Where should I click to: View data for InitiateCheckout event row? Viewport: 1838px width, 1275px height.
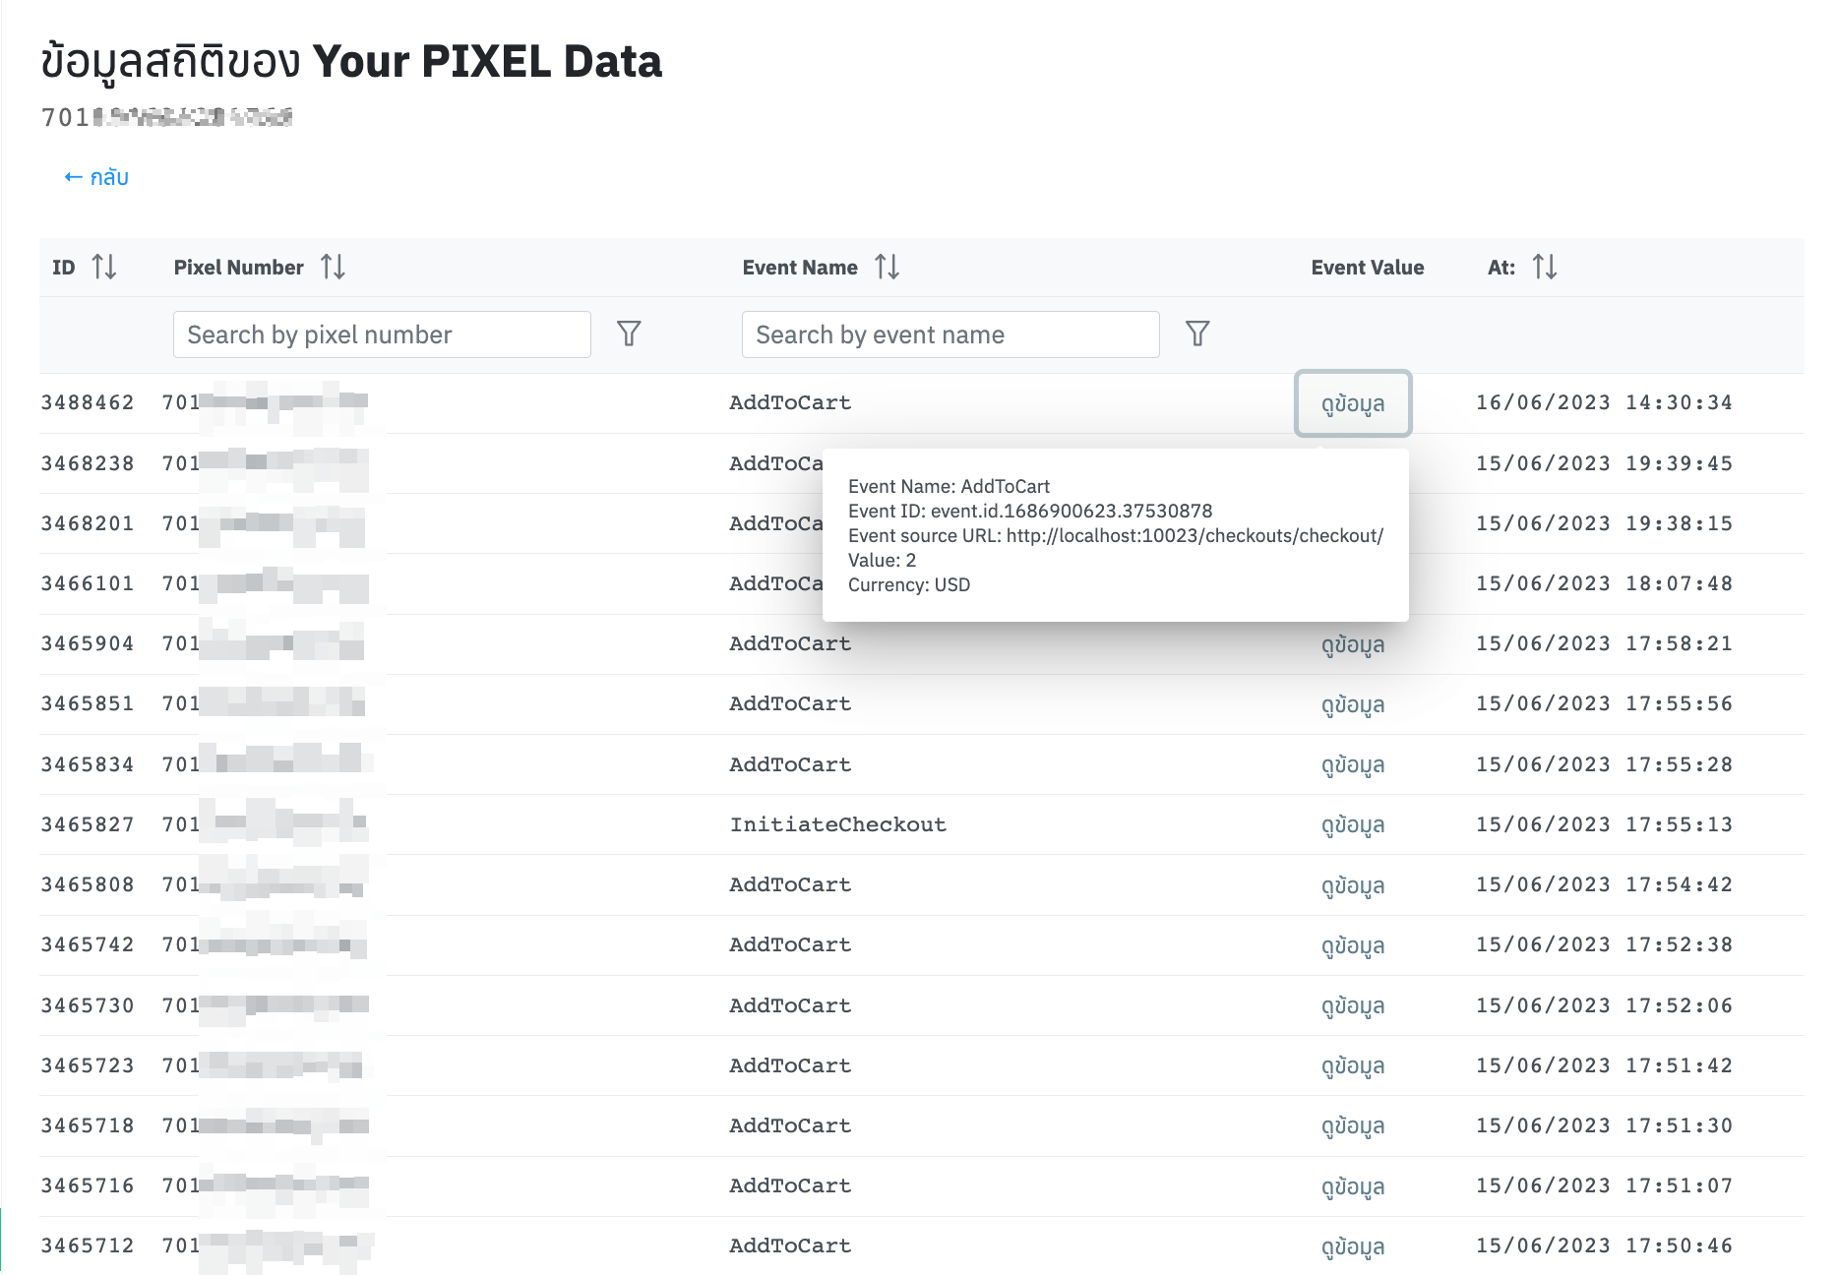coord(1352,824)
